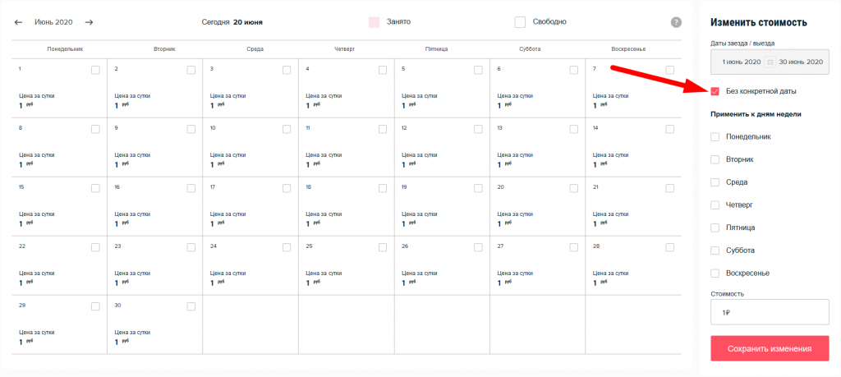Go to next month with right arrow
This screenshot has height=377, width=841.
point(89,22)
